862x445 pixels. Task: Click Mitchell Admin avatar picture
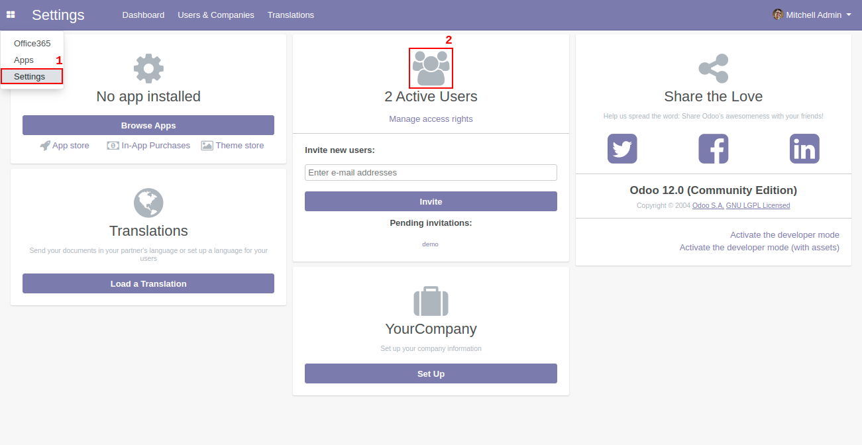(778, 15)
